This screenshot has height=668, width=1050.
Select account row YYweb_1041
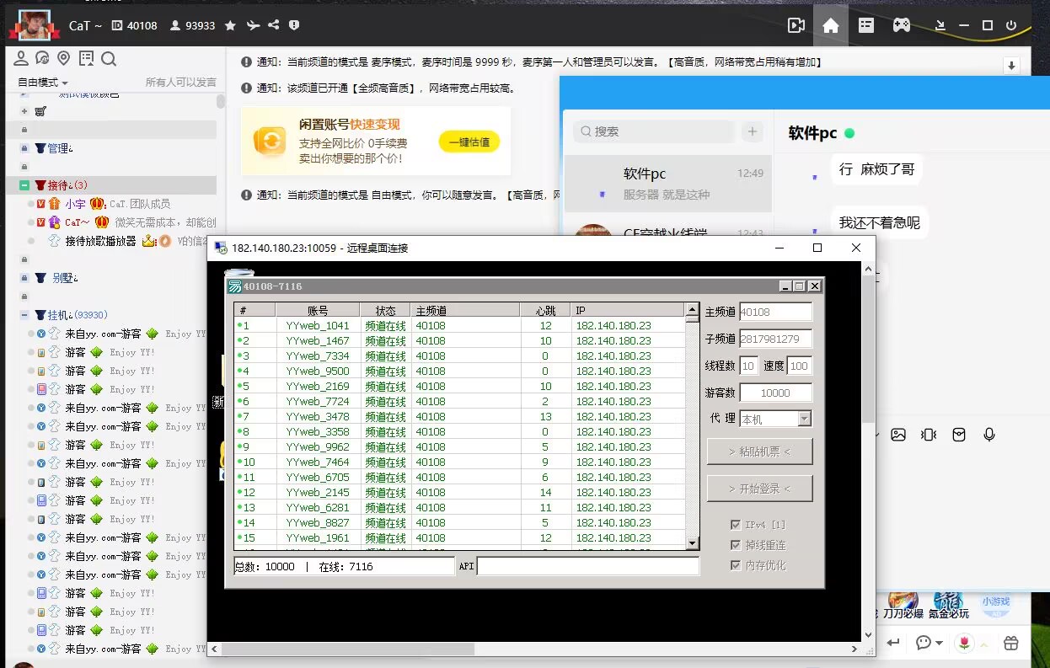(x=460, y=325)
